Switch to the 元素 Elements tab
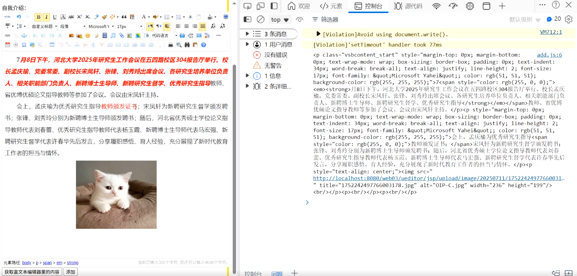The image size is (577, 276). point(331,6)
